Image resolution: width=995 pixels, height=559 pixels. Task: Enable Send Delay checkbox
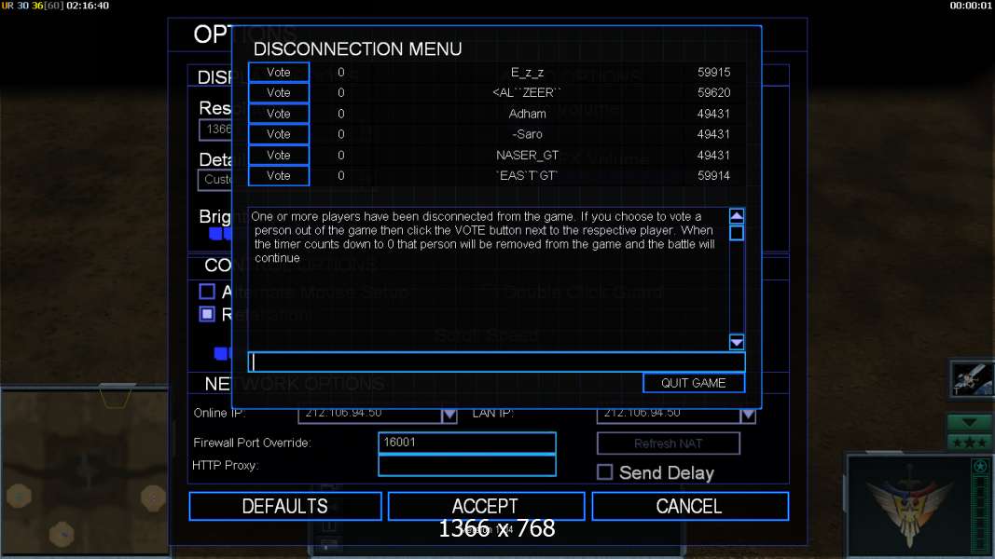point(605,472)
